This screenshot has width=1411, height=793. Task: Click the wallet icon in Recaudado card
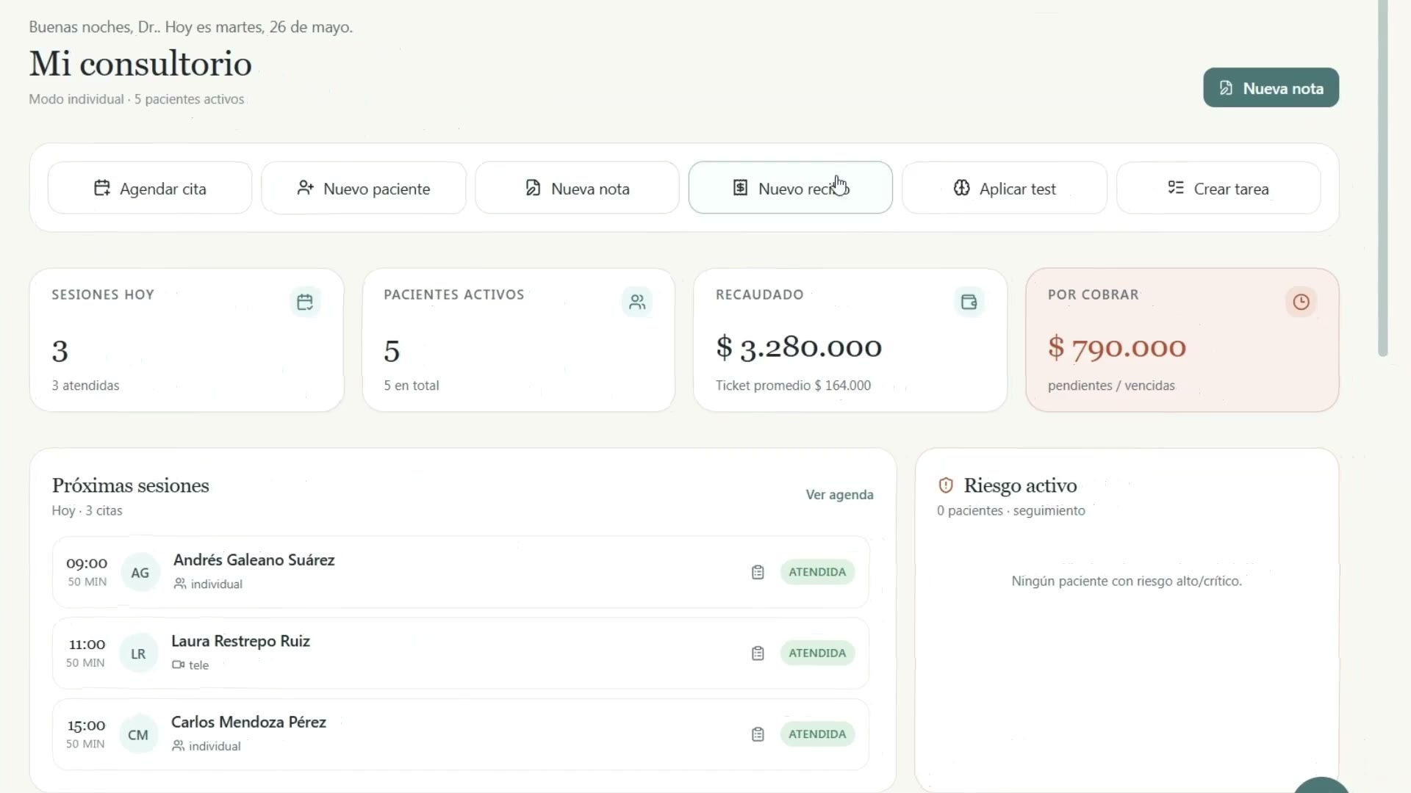click(x=969, y=302)
